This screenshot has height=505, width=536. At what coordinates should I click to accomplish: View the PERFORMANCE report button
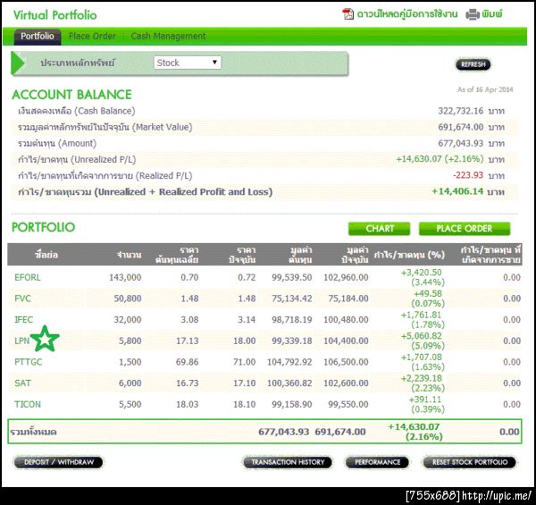(377, 462)
